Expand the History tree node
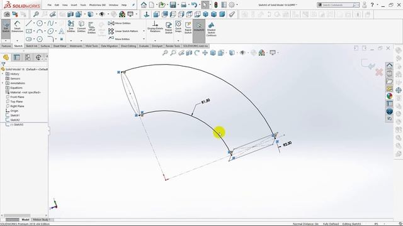Image resolution: width=403 pixels, height=226 pixels. (3, 74)
